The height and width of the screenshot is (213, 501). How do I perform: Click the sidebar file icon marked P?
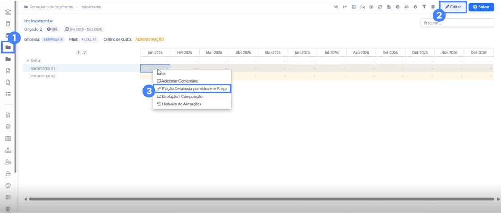[x=8, y=115]
